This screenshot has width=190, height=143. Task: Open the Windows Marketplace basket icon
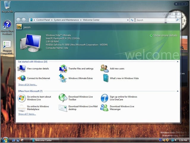point(22,108)
